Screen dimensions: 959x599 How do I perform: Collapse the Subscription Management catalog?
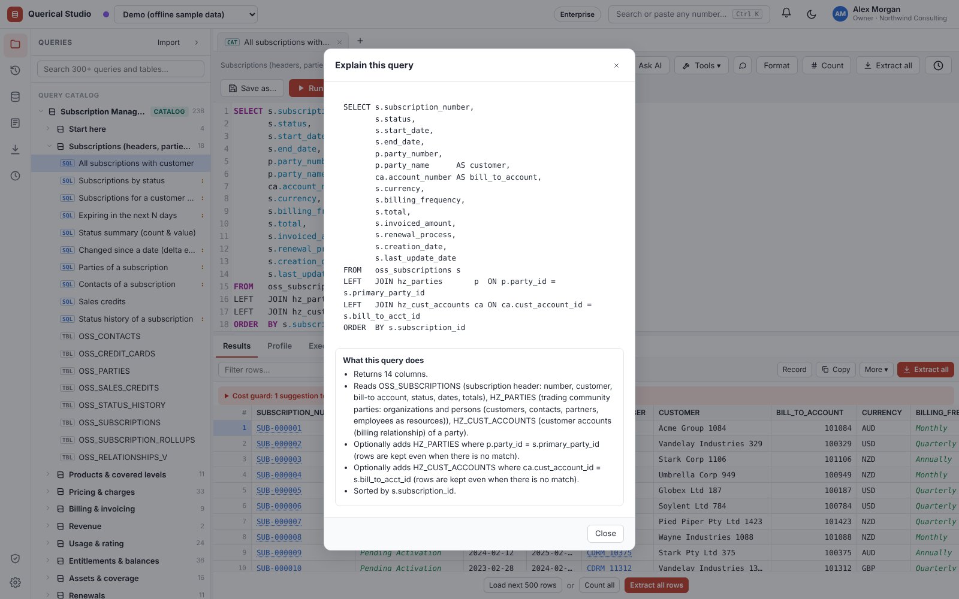(41, 111)
